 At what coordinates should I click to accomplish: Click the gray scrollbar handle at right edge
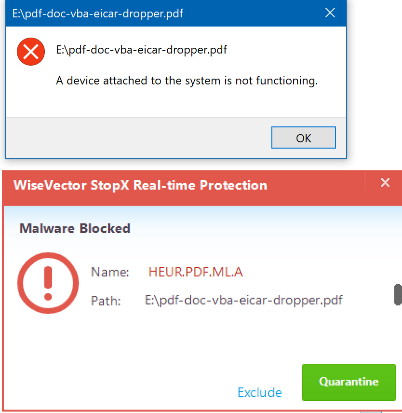point(398,295)
